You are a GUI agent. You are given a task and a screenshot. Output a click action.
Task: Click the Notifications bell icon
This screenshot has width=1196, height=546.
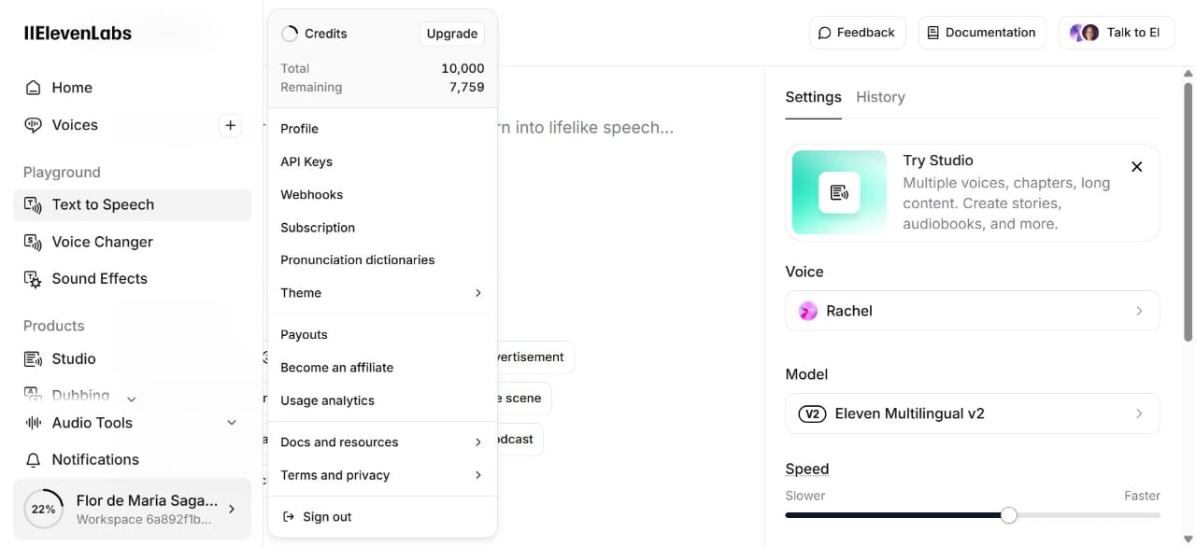[34, 460]
